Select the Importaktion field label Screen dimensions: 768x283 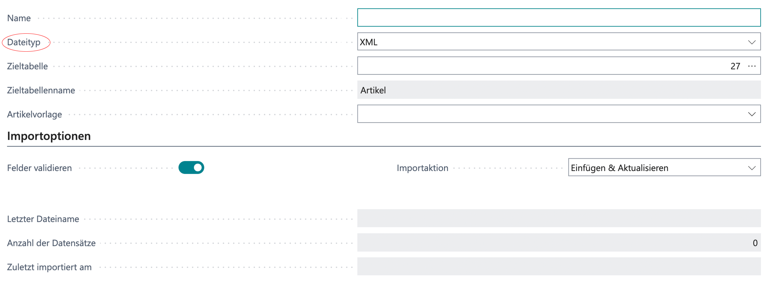423,168
